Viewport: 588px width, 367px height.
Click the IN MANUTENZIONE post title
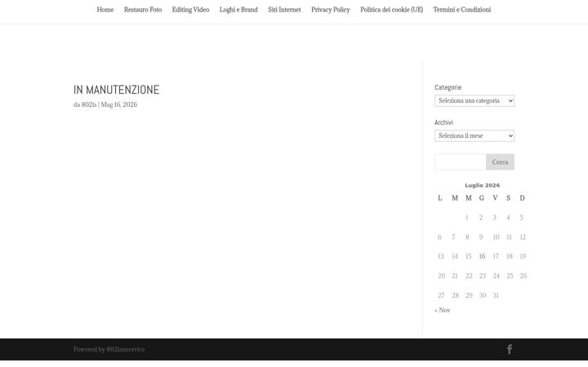(x=116, y=90)
